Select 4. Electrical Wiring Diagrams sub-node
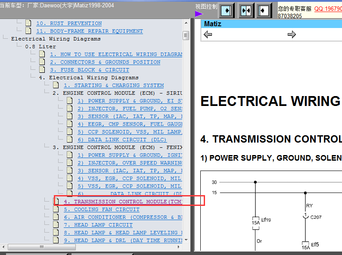 pyautogui.click(x=89, y=78)
